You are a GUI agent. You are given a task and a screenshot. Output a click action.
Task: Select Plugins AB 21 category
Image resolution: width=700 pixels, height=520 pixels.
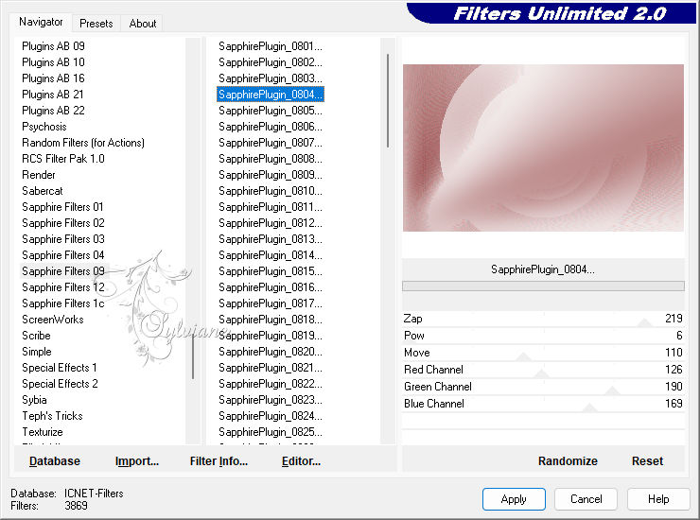tap(53, 95)
